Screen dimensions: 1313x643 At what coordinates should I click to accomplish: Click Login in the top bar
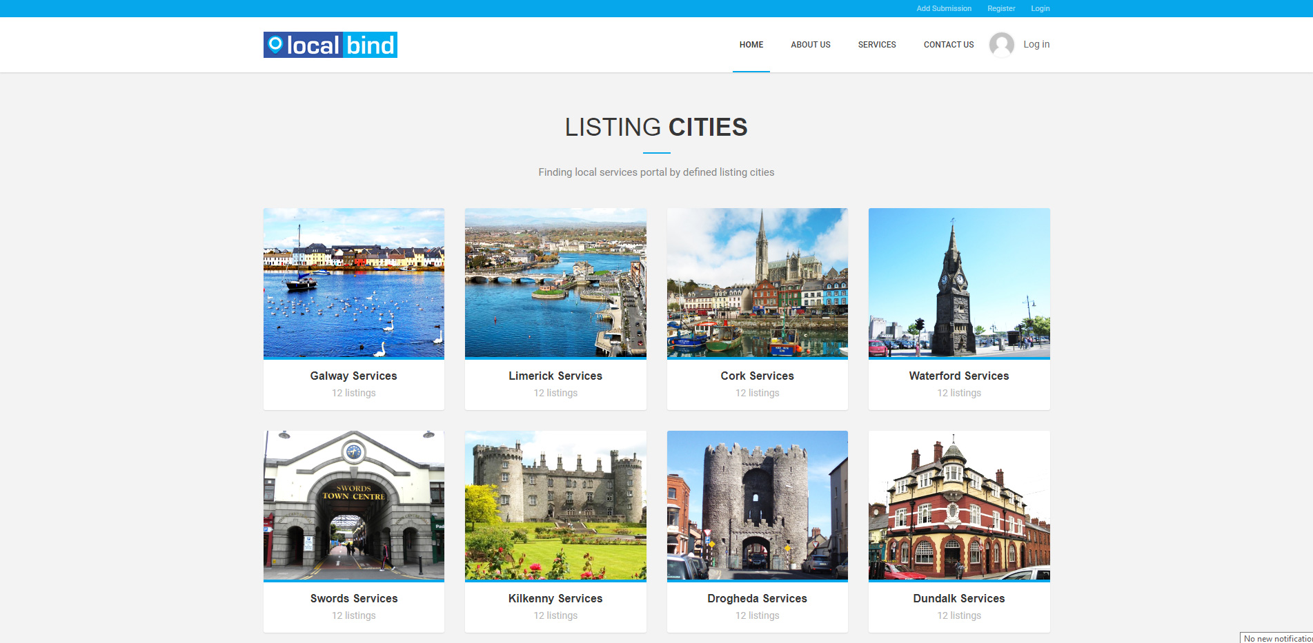(x=1040, y=8)
